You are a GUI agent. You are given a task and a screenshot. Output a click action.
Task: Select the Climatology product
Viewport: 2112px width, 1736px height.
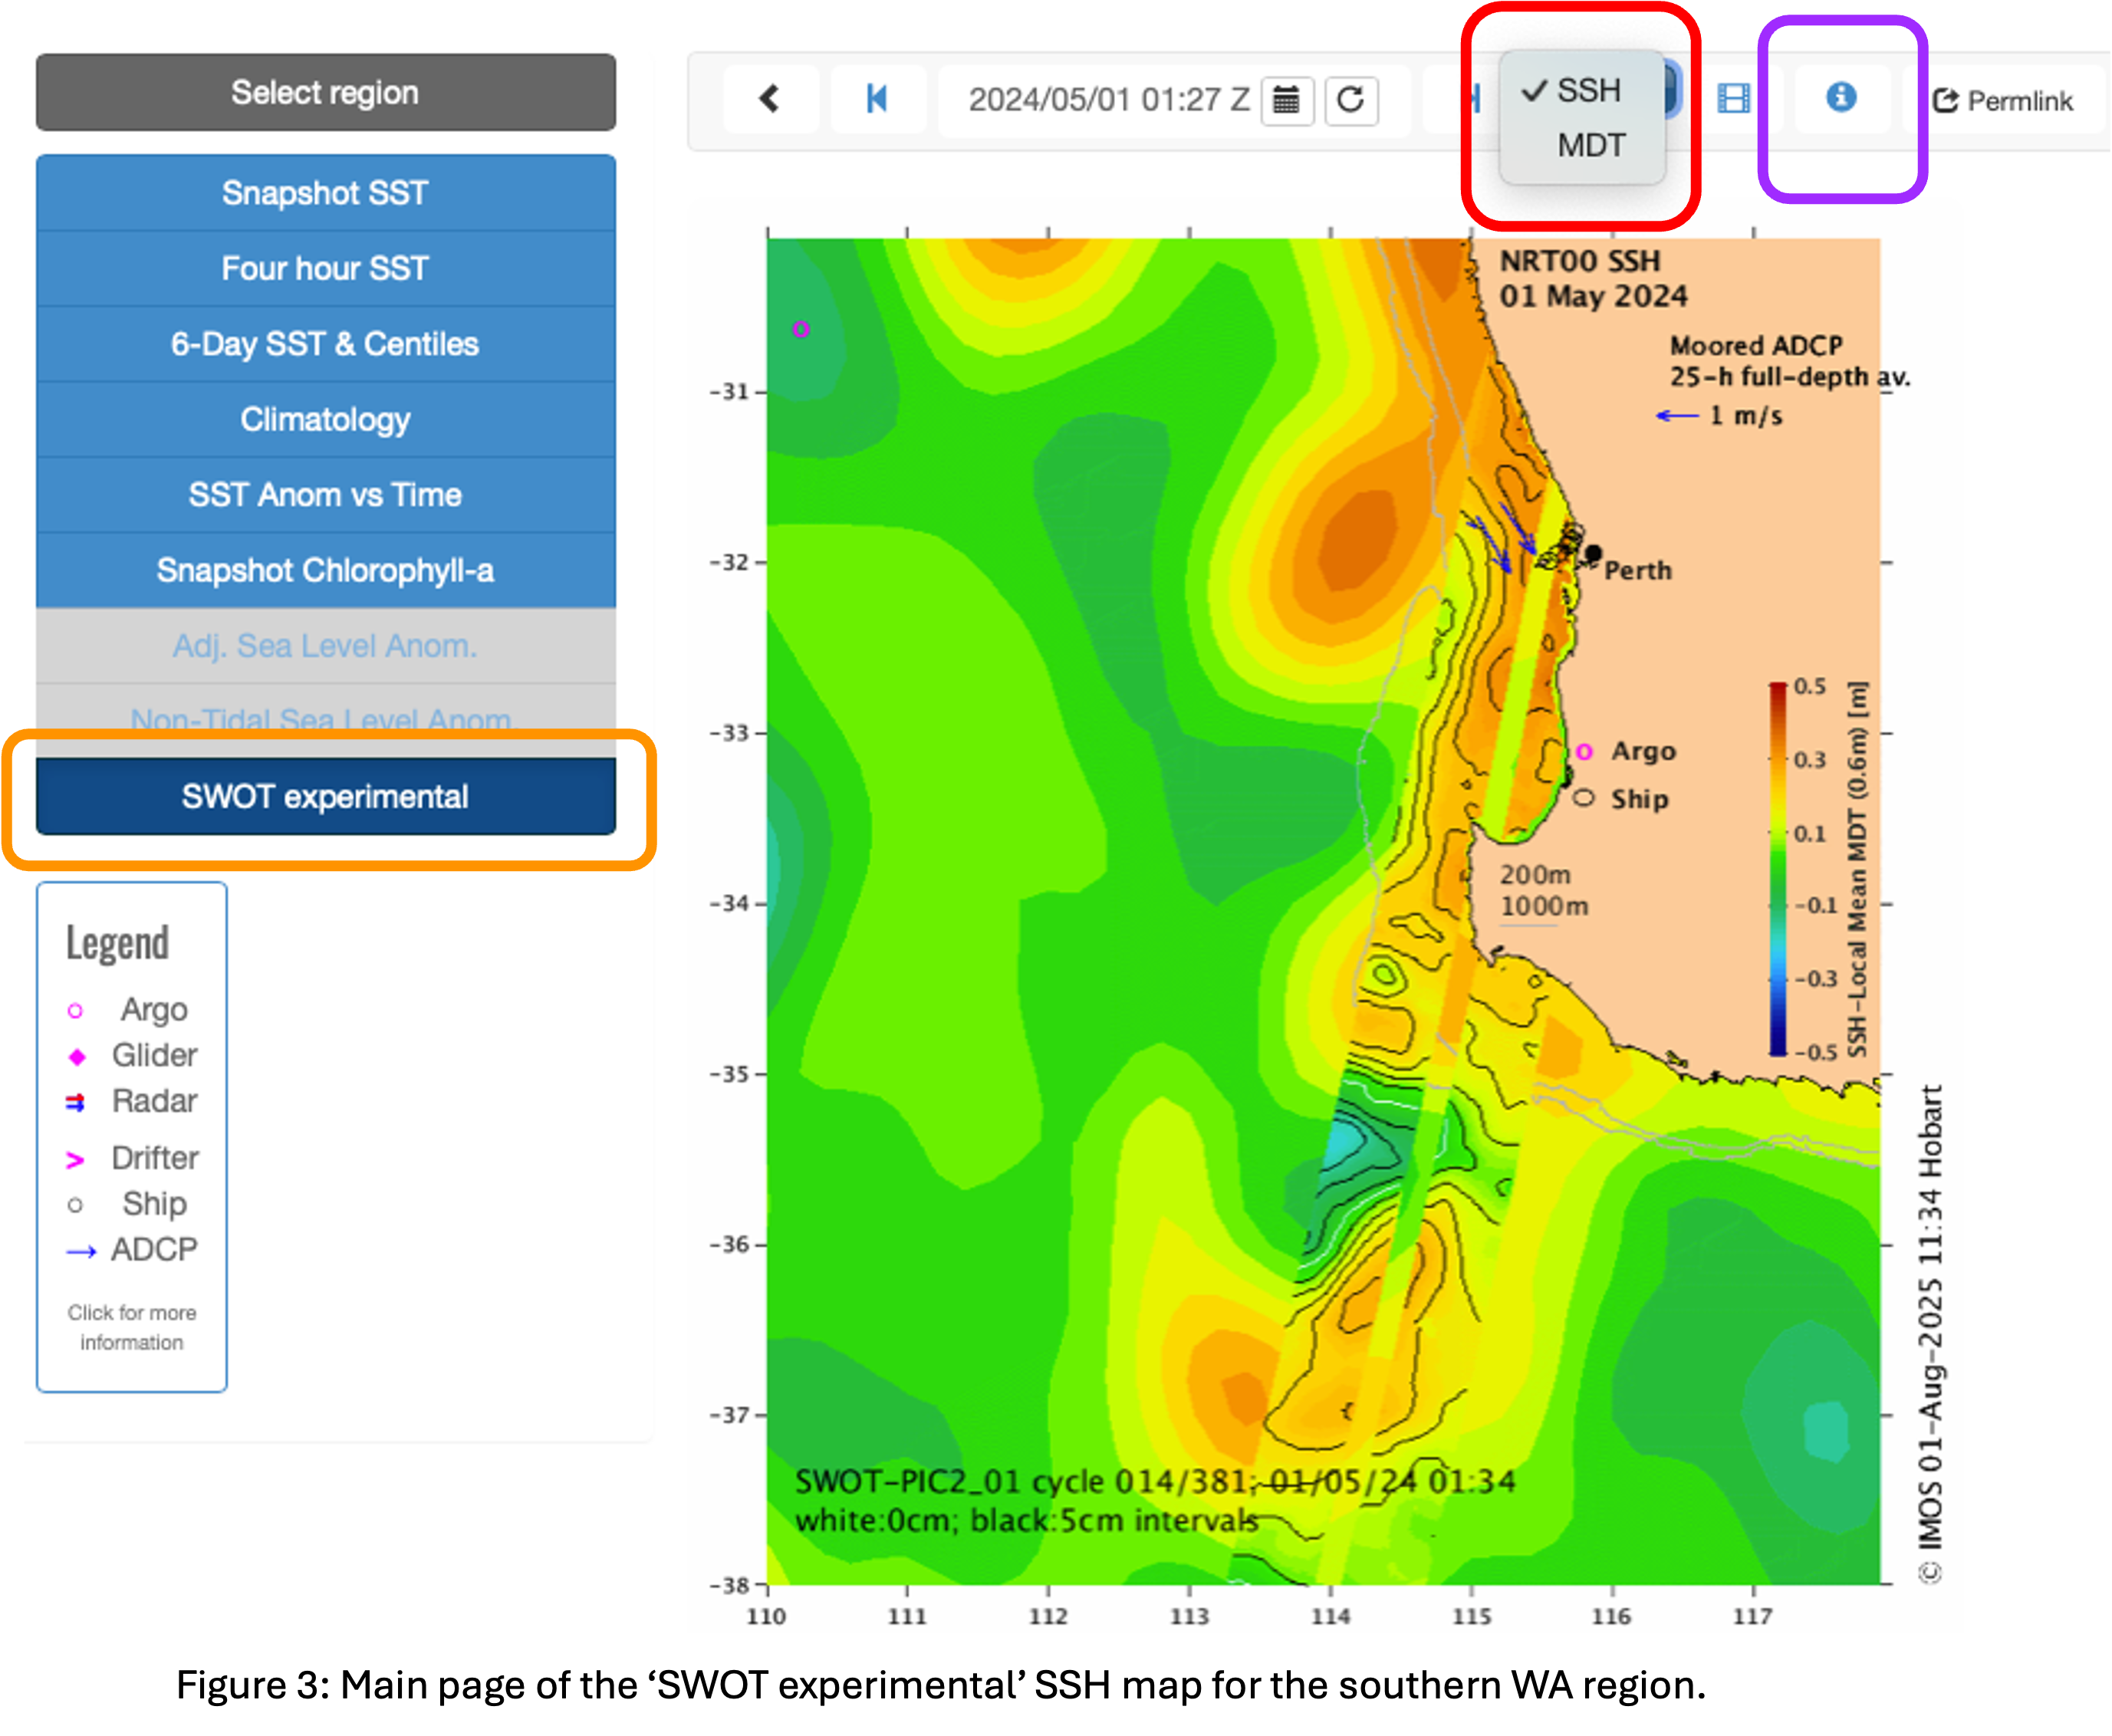click(326, 419)
